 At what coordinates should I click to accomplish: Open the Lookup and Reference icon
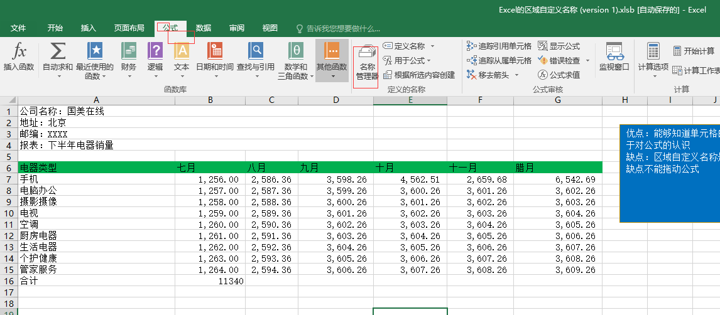click(x=255, y=51)
